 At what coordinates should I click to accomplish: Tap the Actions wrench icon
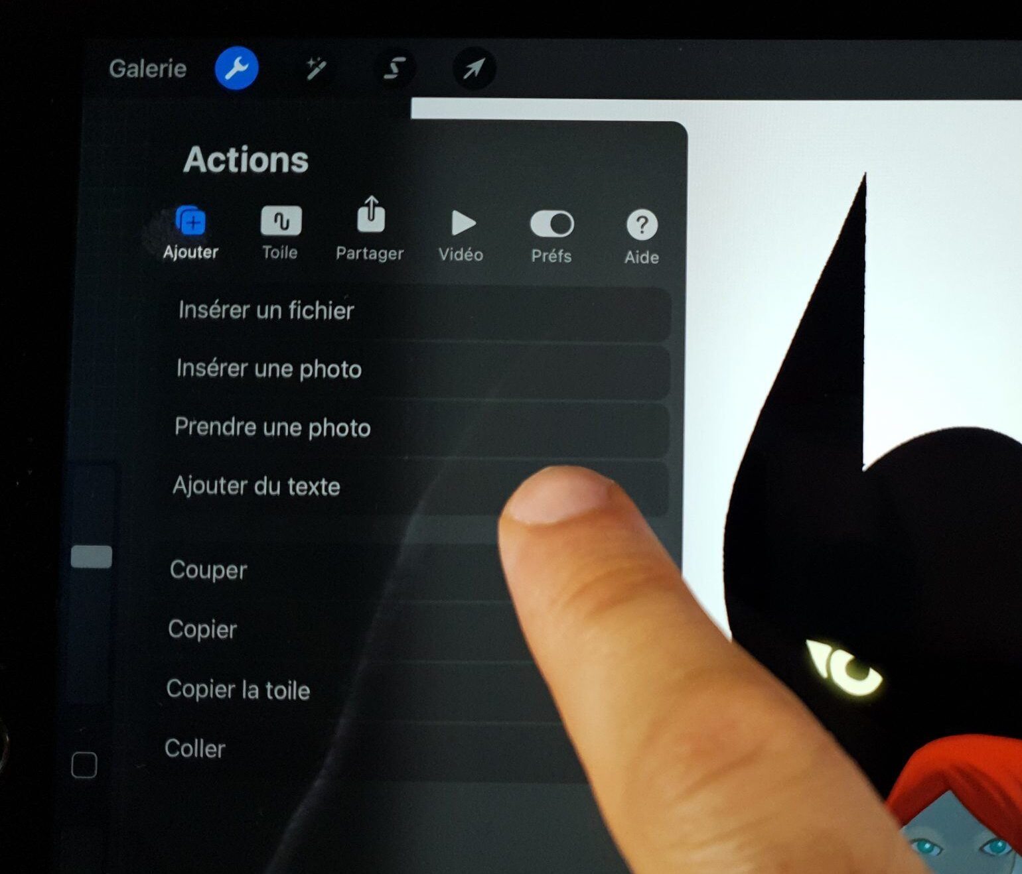[236, 68]
